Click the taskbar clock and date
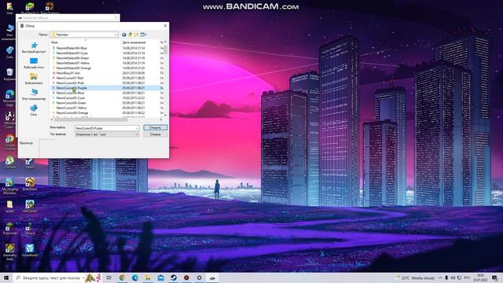Image resolution: width=503 pixels, height=283 pixels. pos(480,277)
